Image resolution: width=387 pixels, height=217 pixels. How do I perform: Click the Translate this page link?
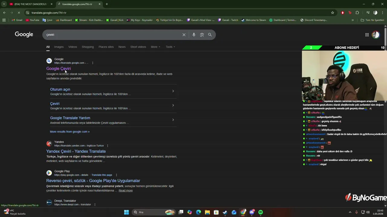coord(102,175)
